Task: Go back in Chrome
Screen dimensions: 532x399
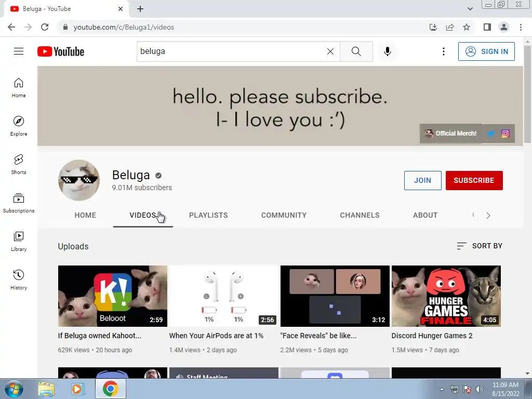Action: point(11,27)
